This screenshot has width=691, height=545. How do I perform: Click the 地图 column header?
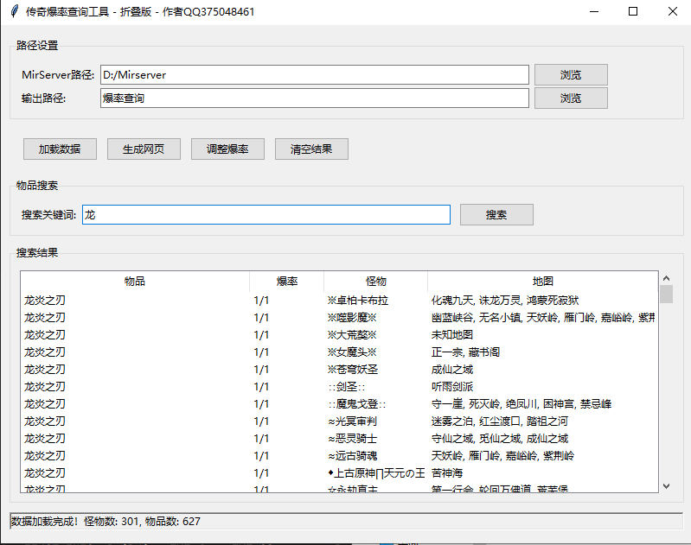542,282
